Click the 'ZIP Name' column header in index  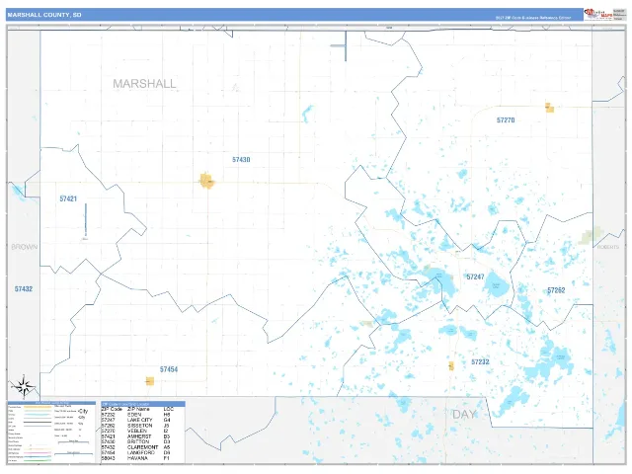pyautogui.click(x=138, y=409)
